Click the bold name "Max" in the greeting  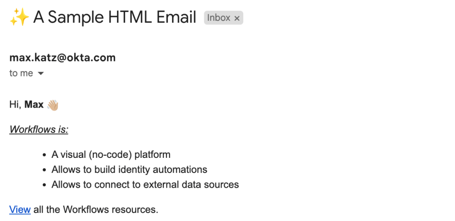point(34,105)
